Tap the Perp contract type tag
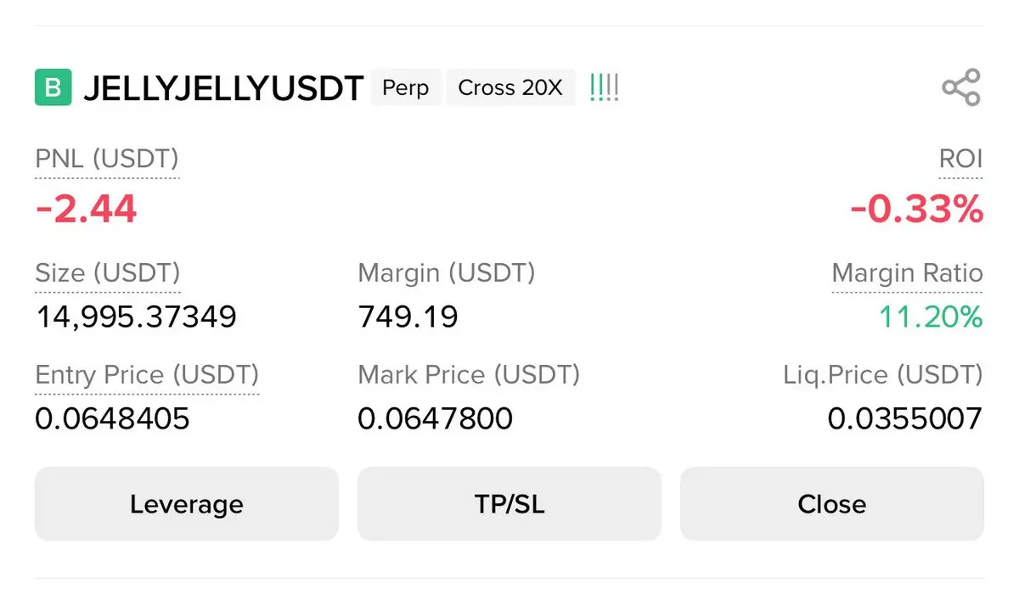Screen dimensions: 1019x611 (x=405, y=87)
